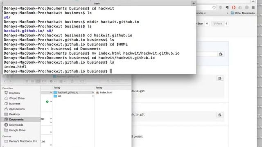The image size is (262, 147).
Task: Click the Fork button on GitHub page
Action: (x=218, y=24)
